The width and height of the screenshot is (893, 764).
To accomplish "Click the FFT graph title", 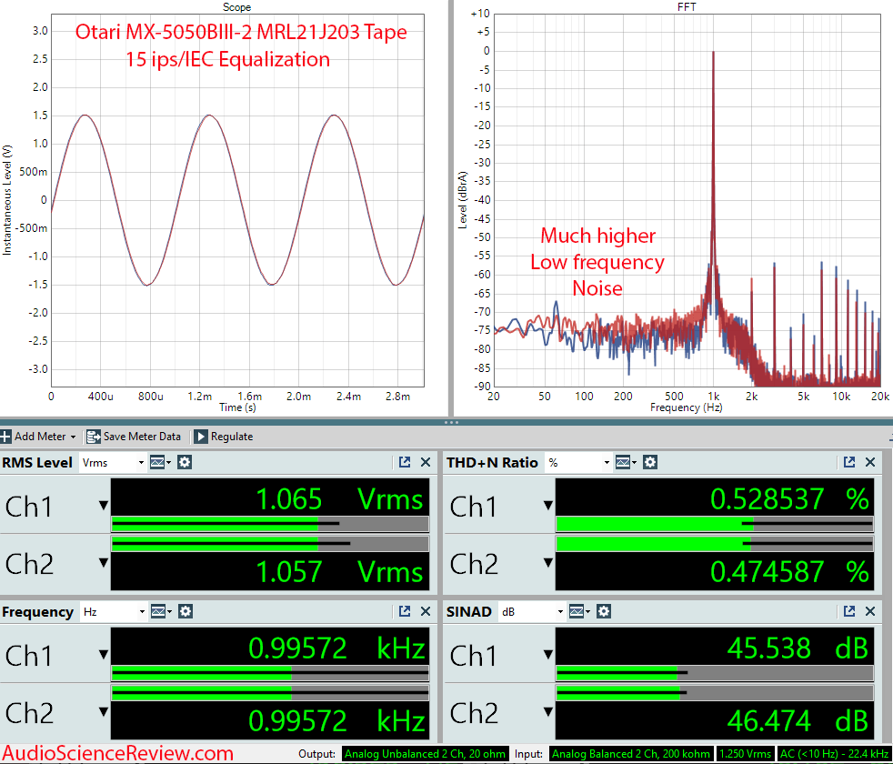I will (687, 7).
